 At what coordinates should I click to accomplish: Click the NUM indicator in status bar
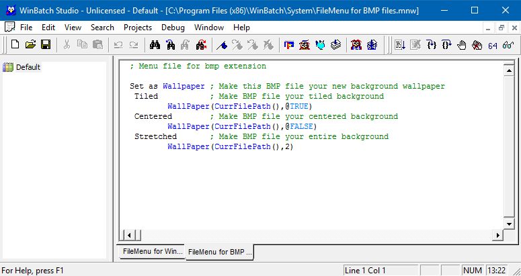[473, 271]
